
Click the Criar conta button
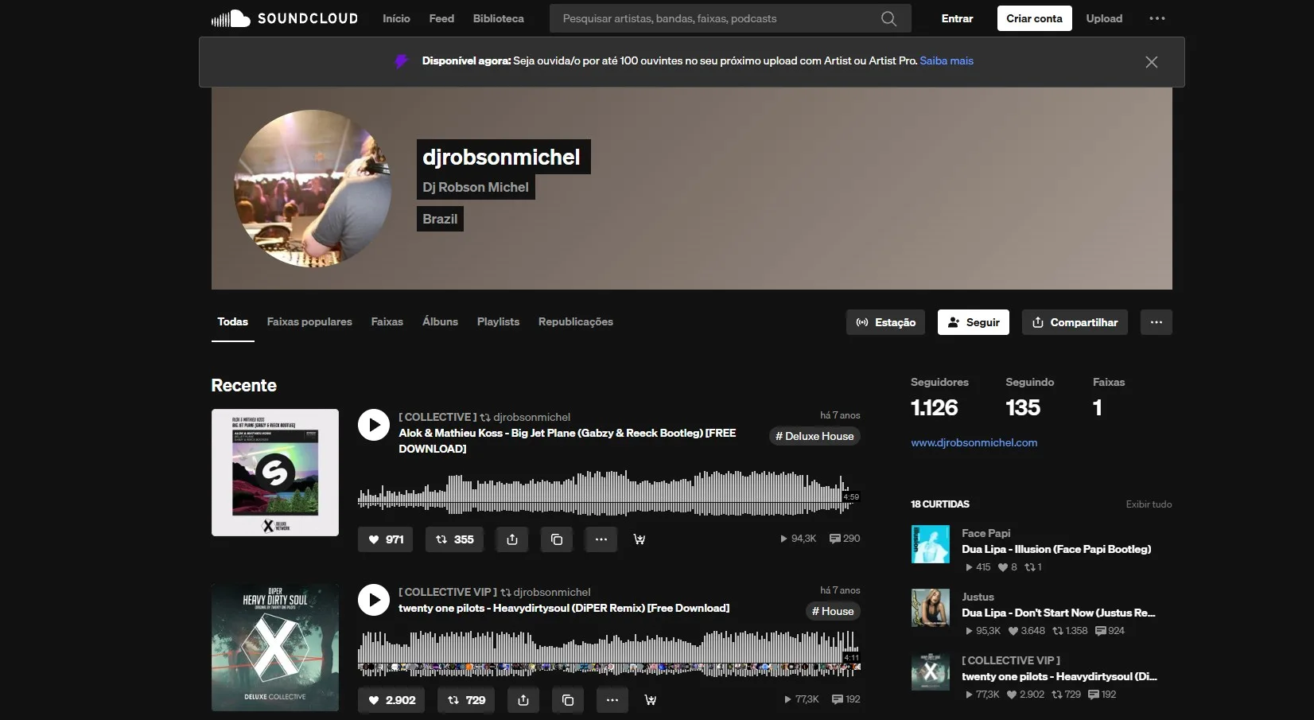click(x=1034, y=18)
